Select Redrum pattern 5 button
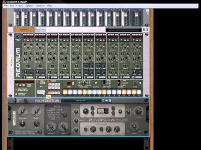 [x=49, y=87]
